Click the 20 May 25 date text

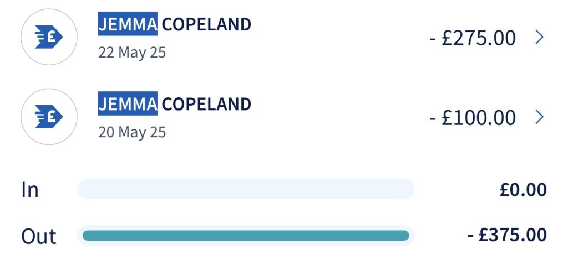coord(132,132)
